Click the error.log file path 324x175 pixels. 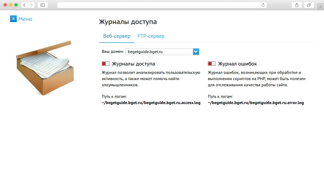pyautogui.click(x=256, y=103)
